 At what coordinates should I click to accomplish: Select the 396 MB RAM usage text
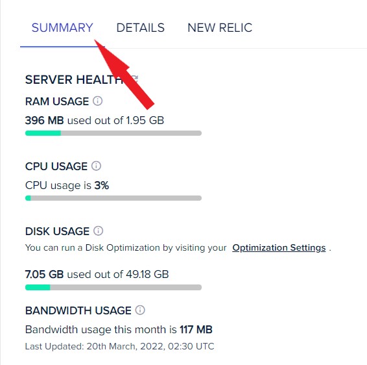(x=45, y=121)
